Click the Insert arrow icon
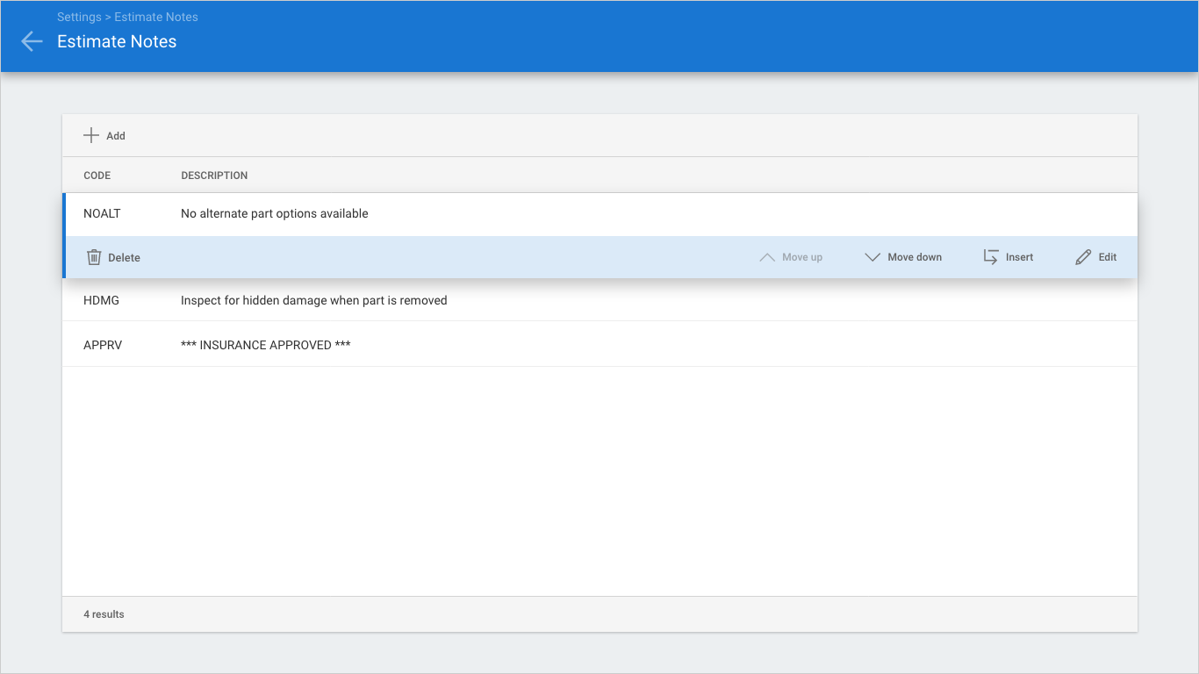 [991, 257]
